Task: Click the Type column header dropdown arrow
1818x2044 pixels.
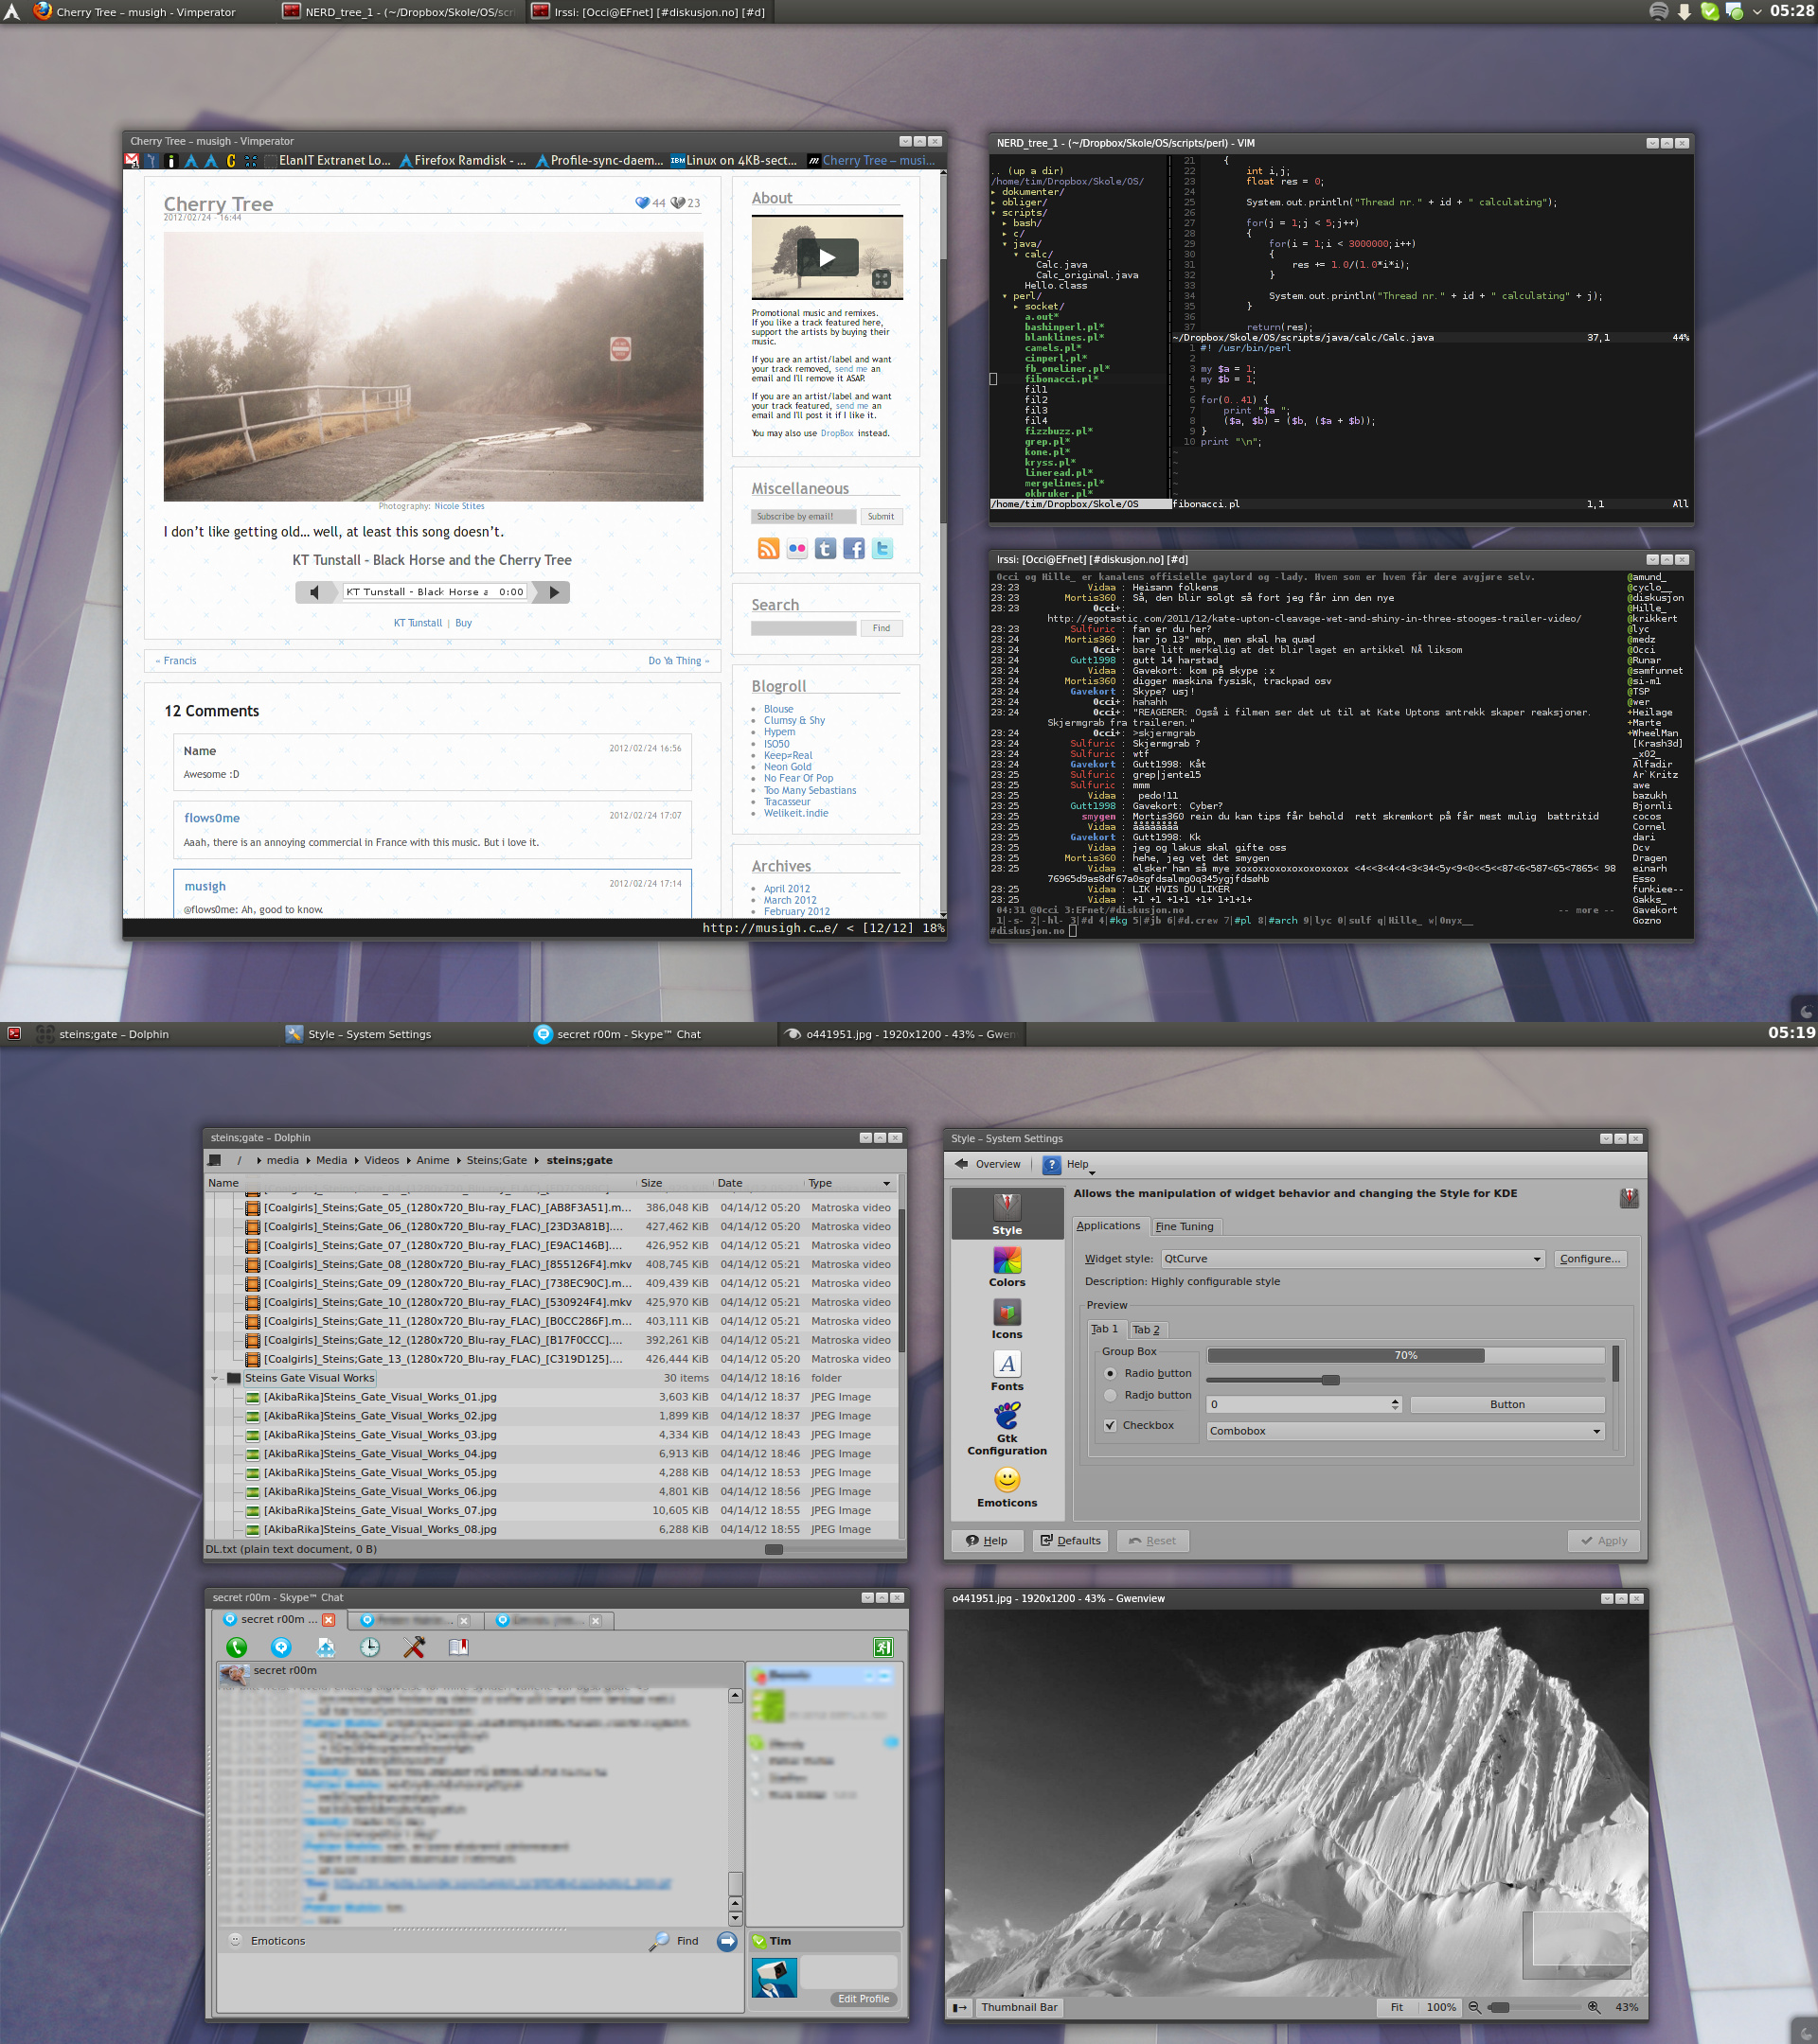Action: point(886,1183)
